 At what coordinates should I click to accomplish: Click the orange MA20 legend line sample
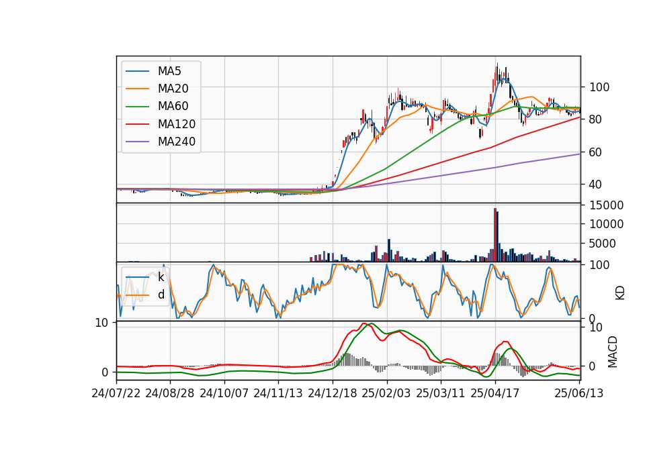click(137, 89)
